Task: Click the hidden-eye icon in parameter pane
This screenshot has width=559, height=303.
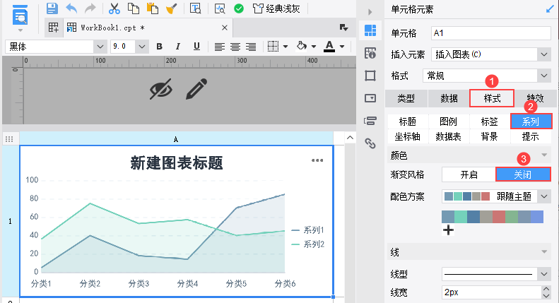Action: (161, 89)
